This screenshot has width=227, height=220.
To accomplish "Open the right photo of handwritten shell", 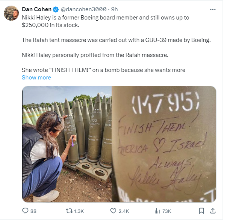I will click(164, 144).
